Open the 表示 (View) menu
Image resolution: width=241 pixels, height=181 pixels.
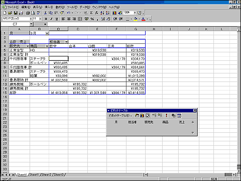38,7
